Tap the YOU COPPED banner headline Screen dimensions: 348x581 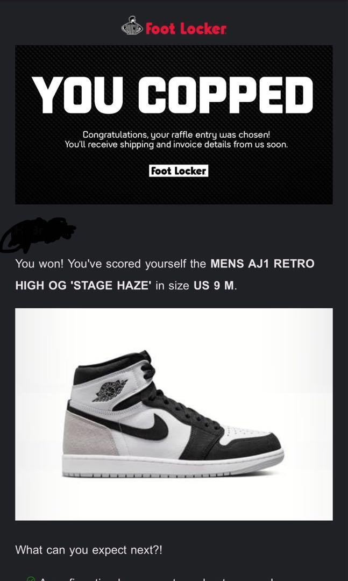(174, 95)
